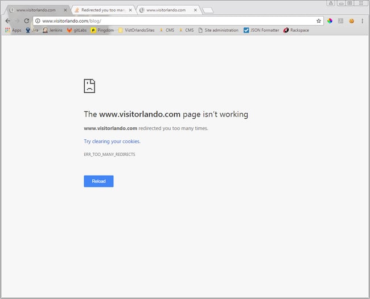
Task: Bookmark this page with the star icon
Action: click(x=319, y=21)
